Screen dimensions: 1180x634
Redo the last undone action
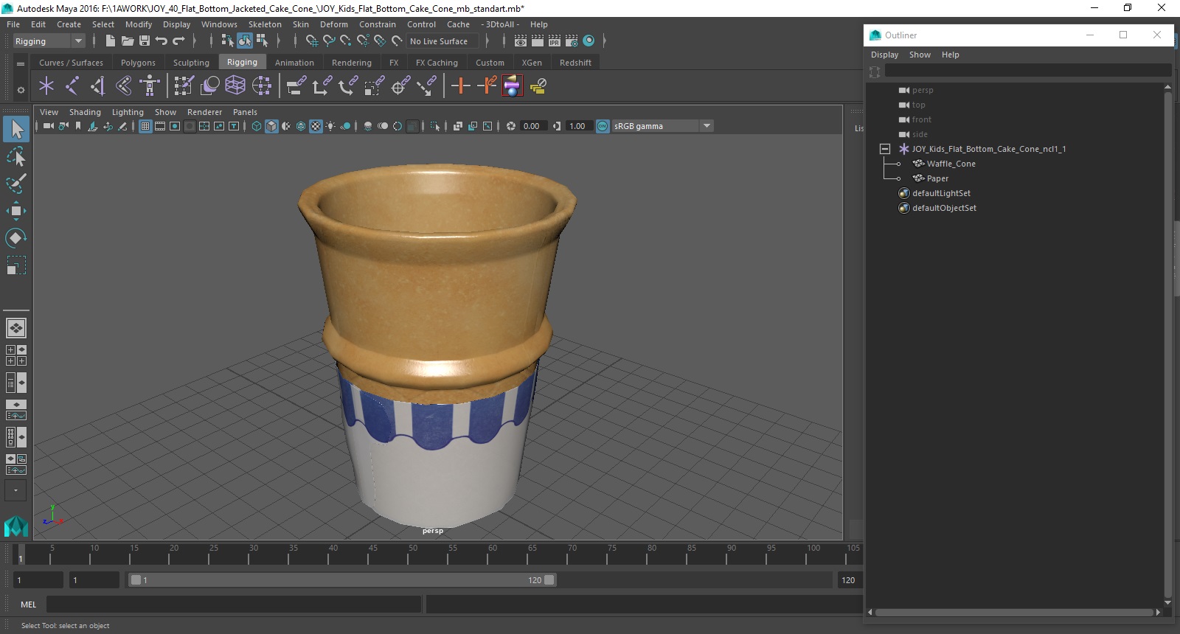click(x=178, y=41)
